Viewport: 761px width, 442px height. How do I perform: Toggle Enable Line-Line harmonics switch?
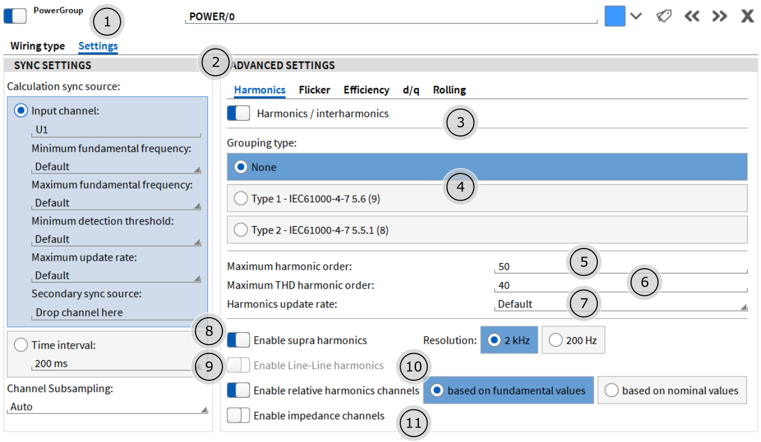(238, 366)
